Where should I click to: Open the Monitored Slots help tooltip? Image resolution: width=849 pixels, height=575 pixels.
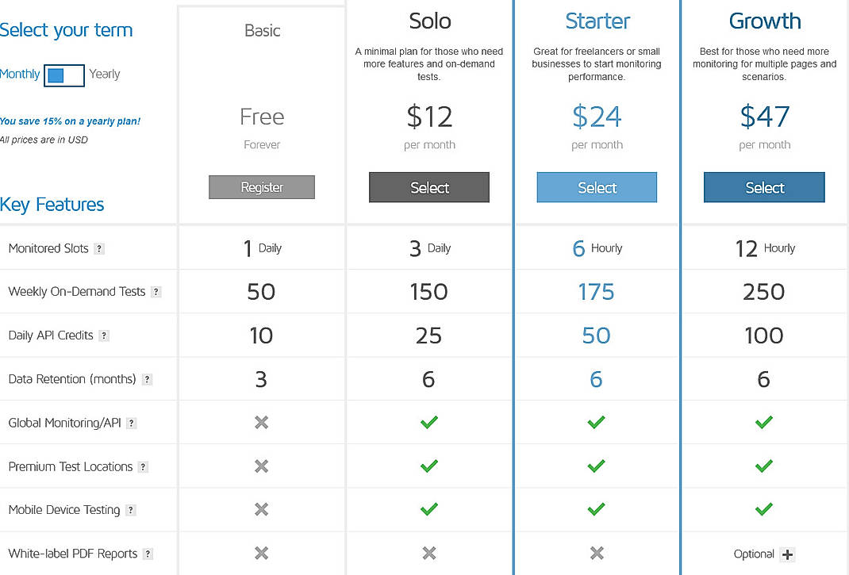coord(99,248)
